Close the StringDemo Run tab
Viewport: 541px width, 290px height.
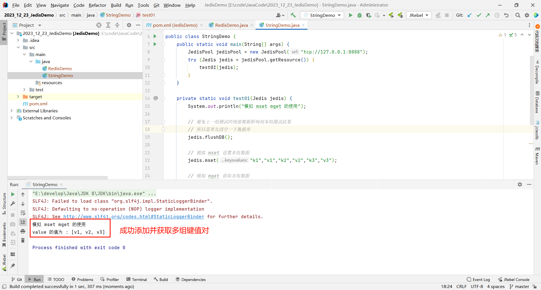61,185
